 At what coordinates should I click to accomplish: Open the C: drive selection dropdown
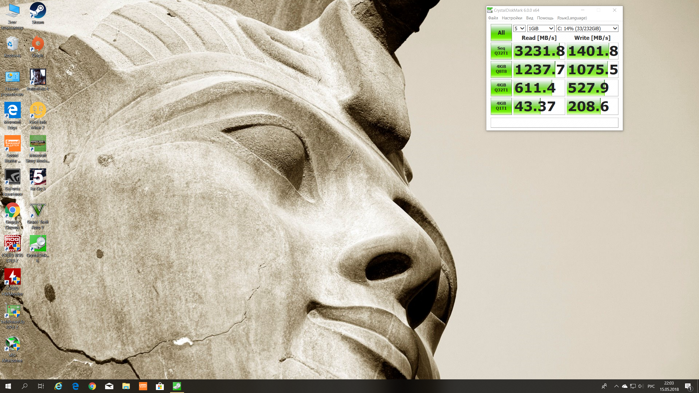click(x=587, y=28)
